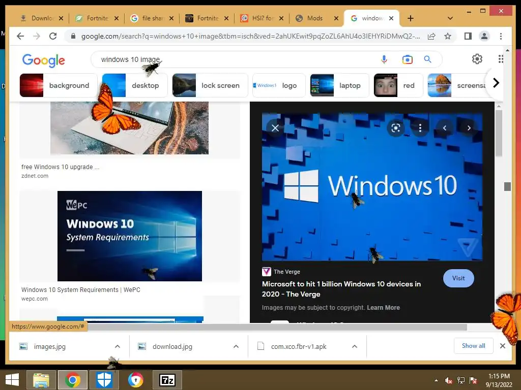521x390 pixels.
Task: Open the Google apps grid
Action: (501, 59)
